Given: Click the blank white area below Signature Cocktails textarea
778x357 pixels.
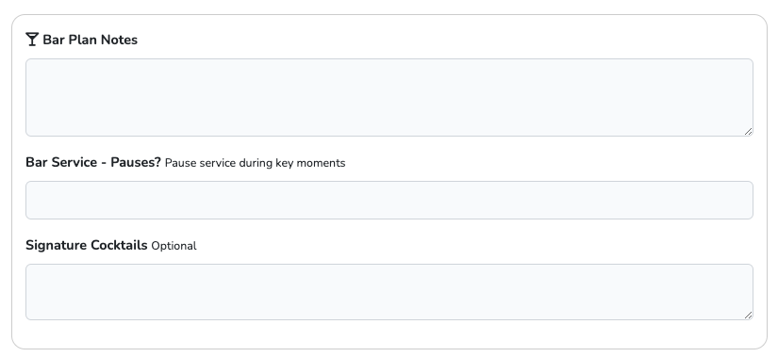Looking at the screenshot, I should pos(389,333).
